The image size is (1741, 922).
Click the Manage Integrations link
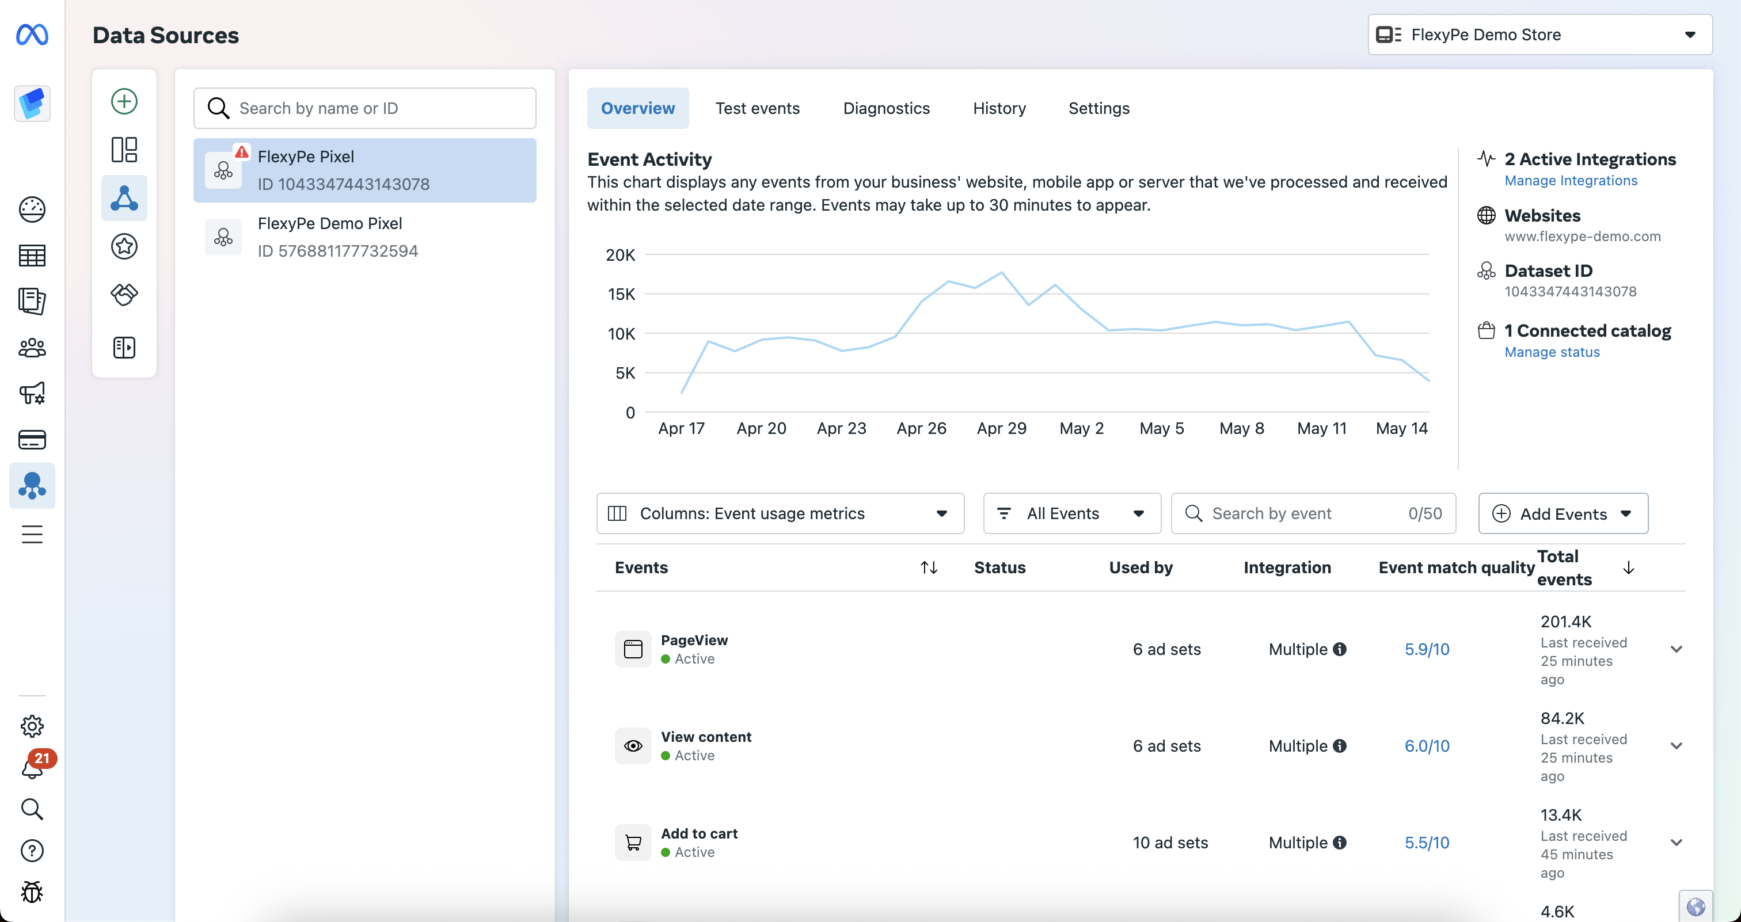[1571, 180]
